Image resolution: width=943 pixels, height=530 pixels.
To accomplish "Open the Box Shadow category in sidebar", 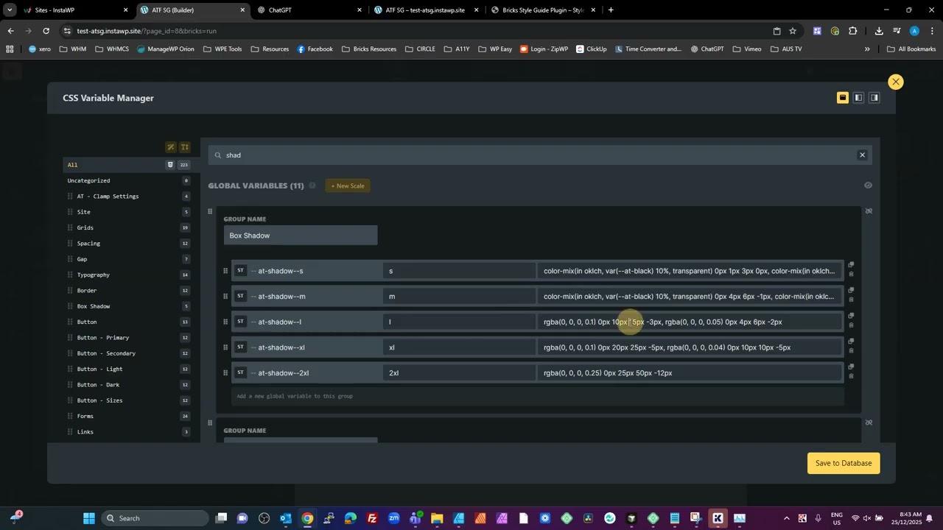I will click(94, 306).
